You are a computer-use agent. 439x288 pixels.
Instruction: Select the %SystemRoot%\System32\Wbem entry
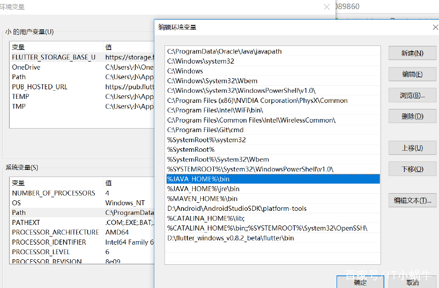click(x=273, y=159)
